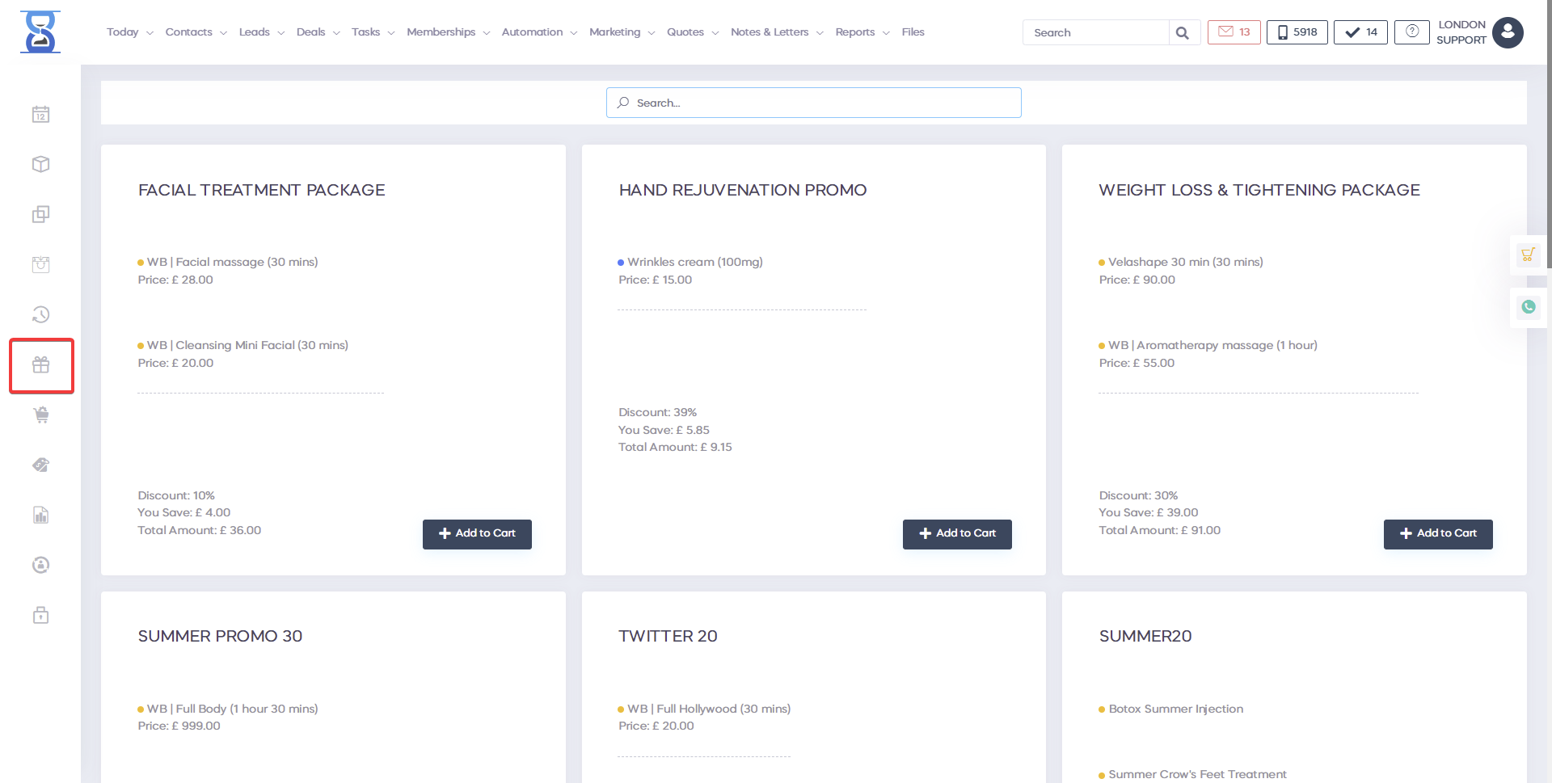This screenshot has height=783, width=1552.
Task: Open the history clock sidebar icon
Action: [41, 314]
